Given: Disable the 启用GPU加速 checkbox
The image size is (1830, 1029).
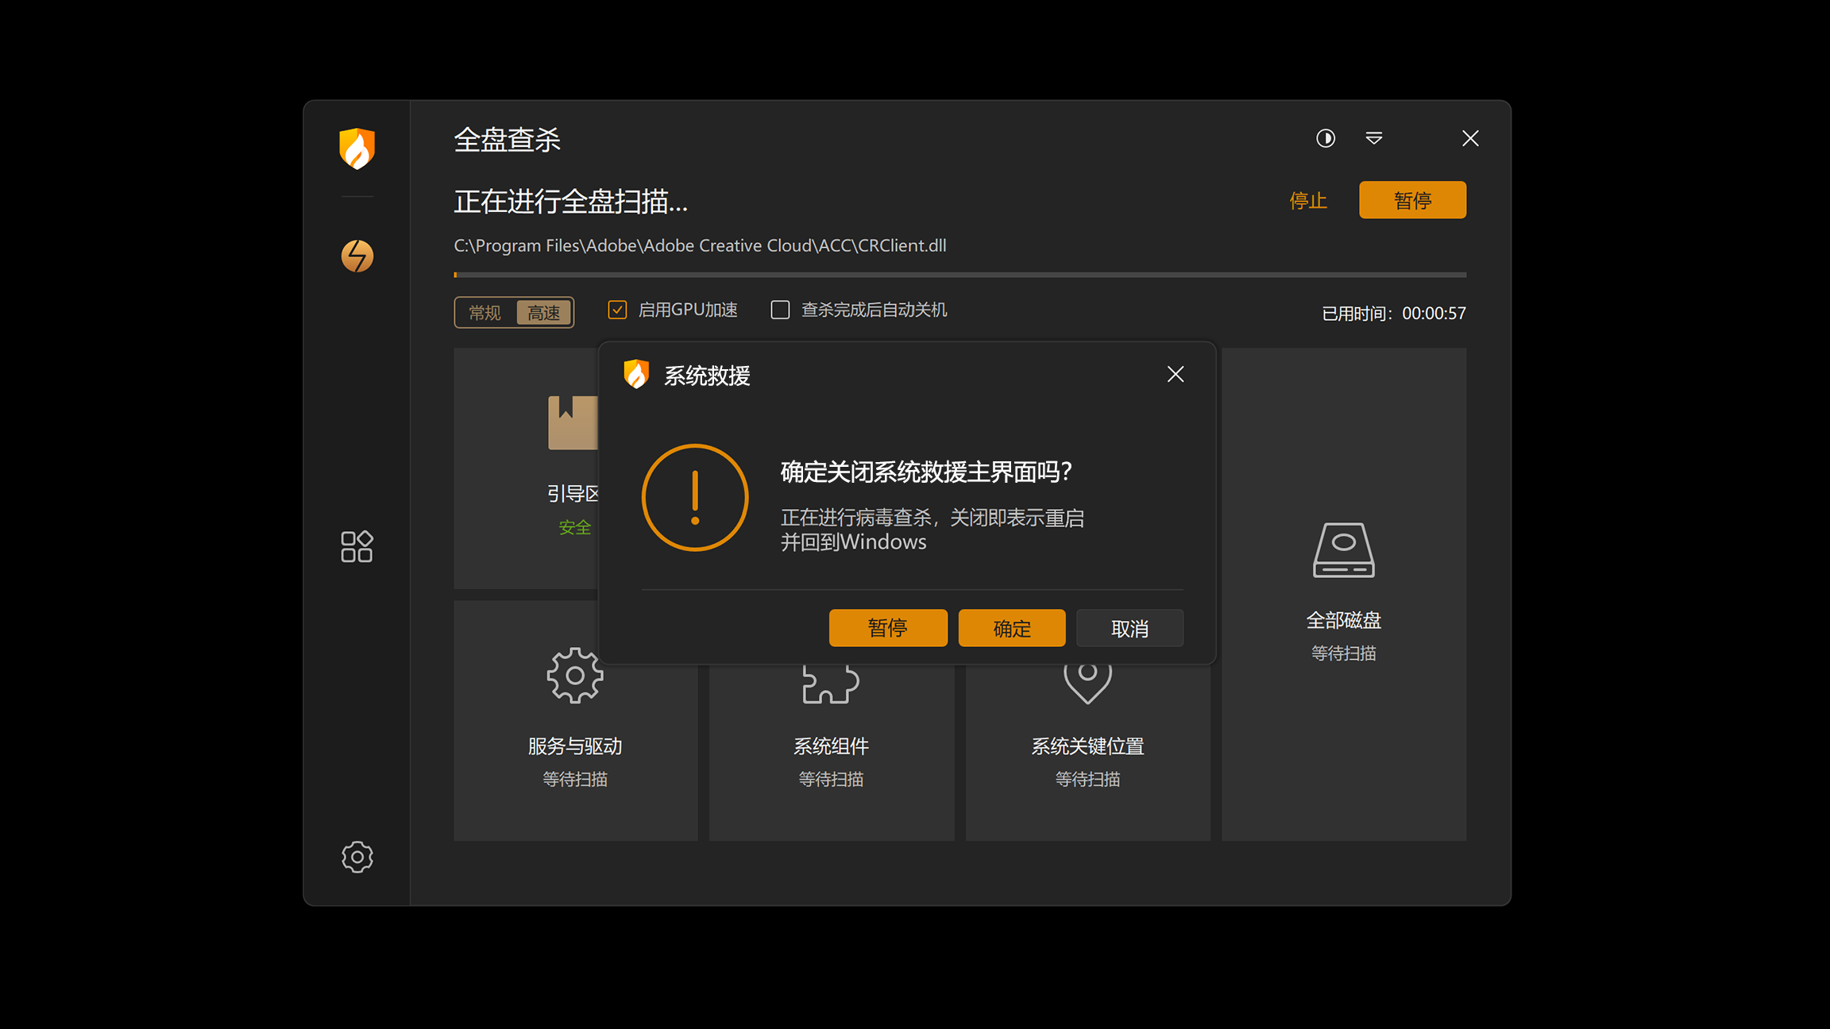Looking at the screenshot, I should 617,310.
